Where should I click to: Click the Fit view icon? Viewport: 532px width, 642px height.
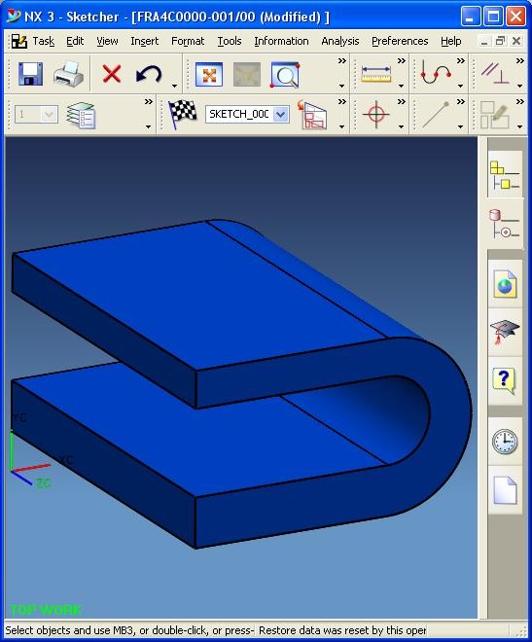point(209,75)
